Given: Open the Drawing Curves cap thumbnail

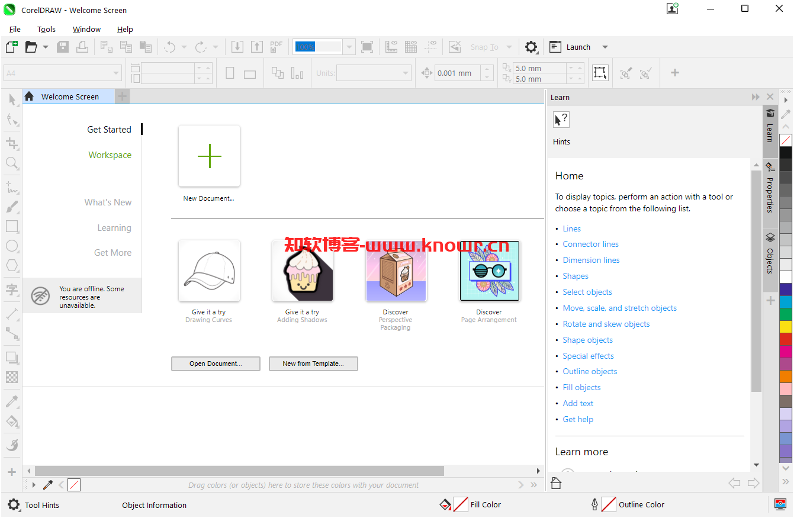Looking at the screenshot, I should (x=209, y=271).
